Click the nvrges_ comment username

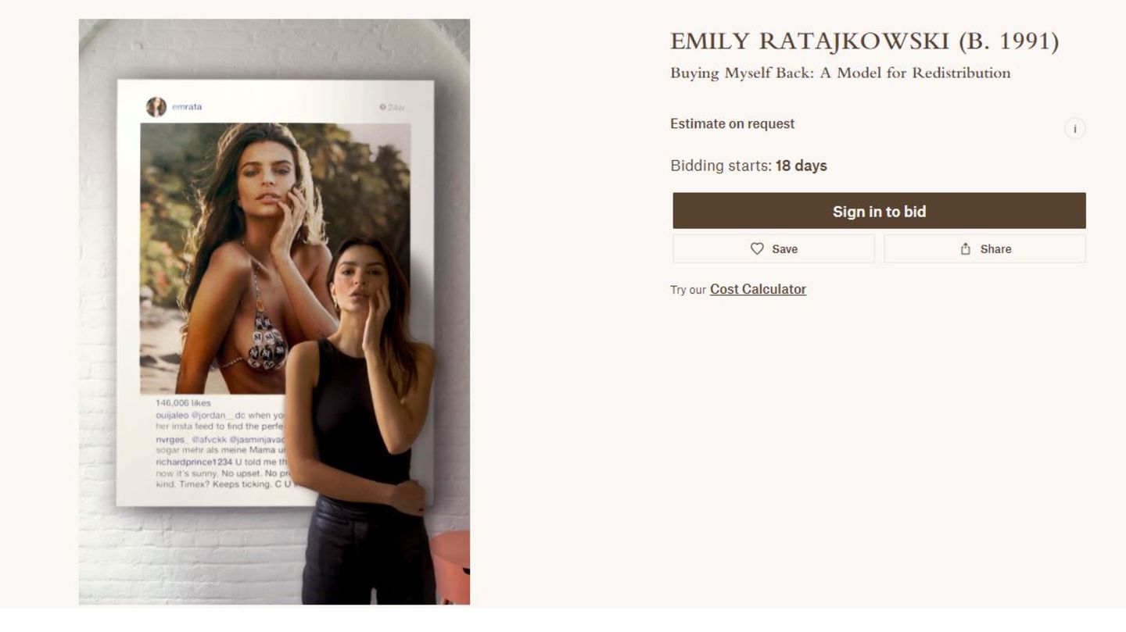(172, 440)
